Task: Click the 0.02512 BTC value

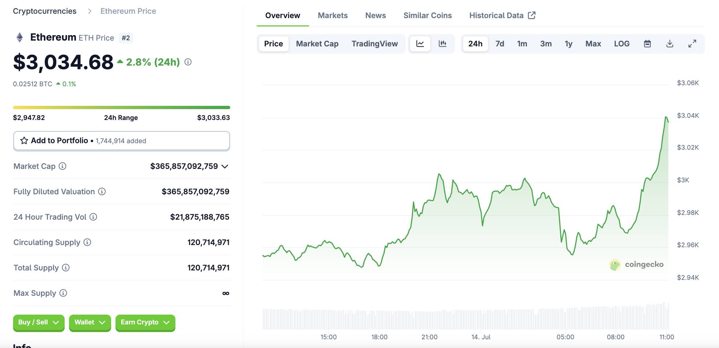Action: click(33, 84)
